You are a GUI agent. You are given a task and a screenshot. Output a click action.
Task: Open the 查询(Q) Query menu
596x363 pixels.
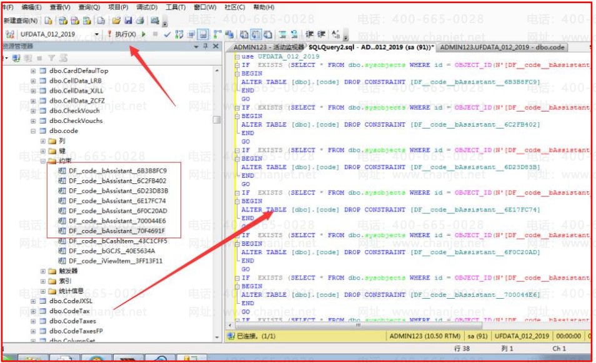(89, 7)
